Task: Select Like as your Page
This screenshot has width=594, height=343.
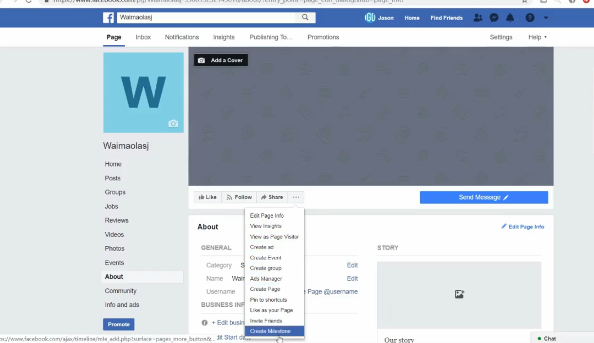Action: click(275, 310)
